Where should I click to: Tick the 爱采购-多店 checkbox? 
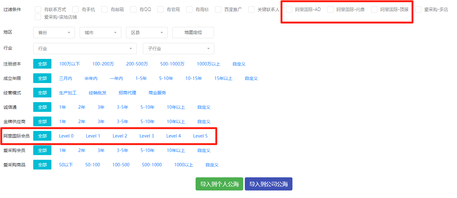[x=418, y=9]
